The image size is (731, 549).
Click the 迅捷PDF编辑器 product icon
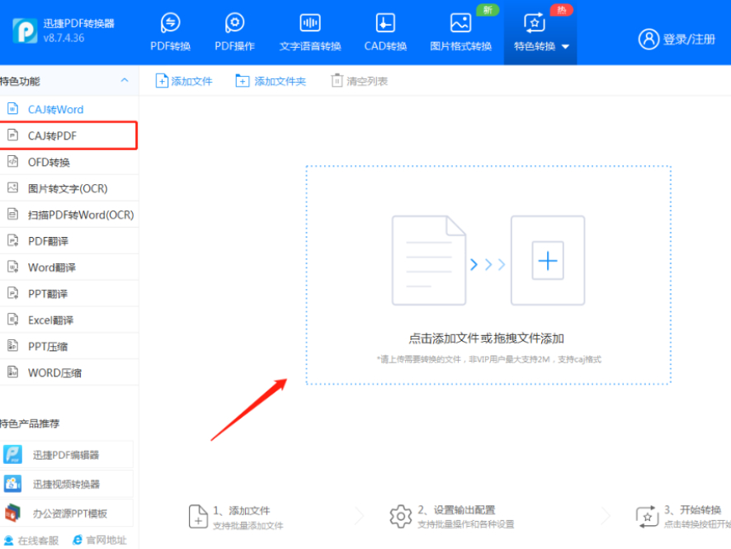click(12, 454)
